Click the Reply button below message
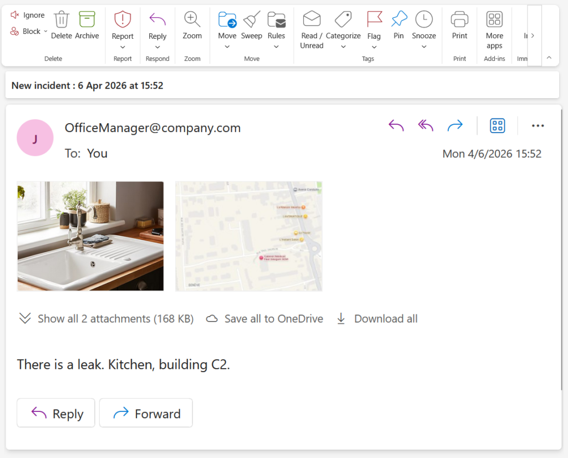The height and width of the screenshot is (458, 568). point(56,413)
